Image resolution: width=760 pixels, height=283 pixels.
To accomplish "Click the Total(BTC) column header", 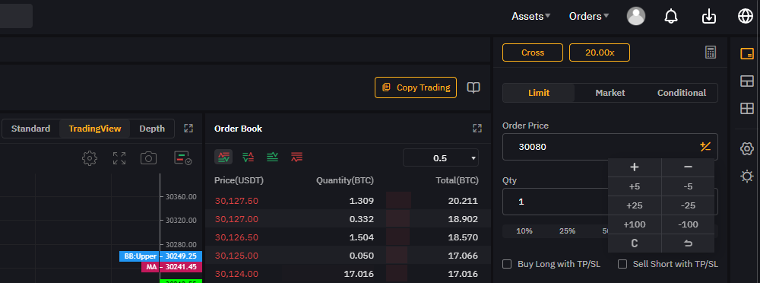I will [457, 180].
